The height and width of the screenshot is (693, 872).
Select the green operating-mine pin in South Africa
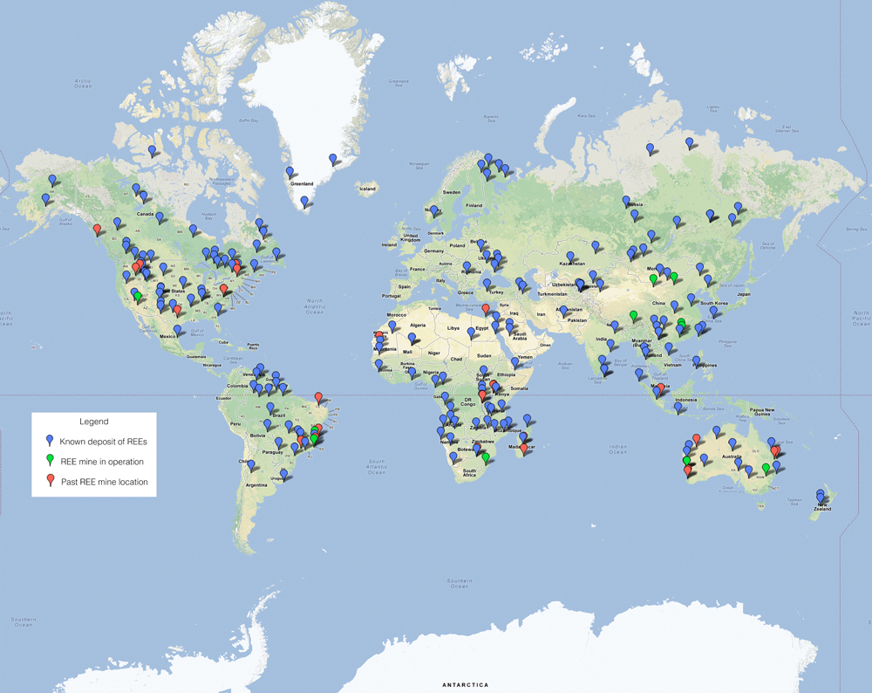click(486, 458)
